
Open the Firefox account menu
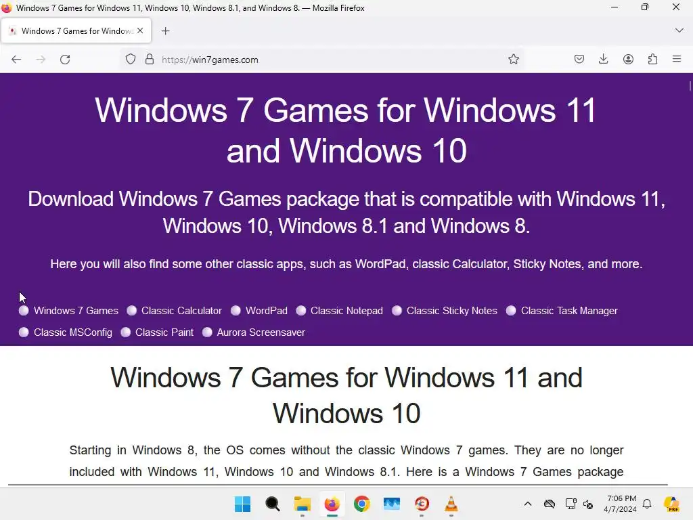click(x=628, y=60)
